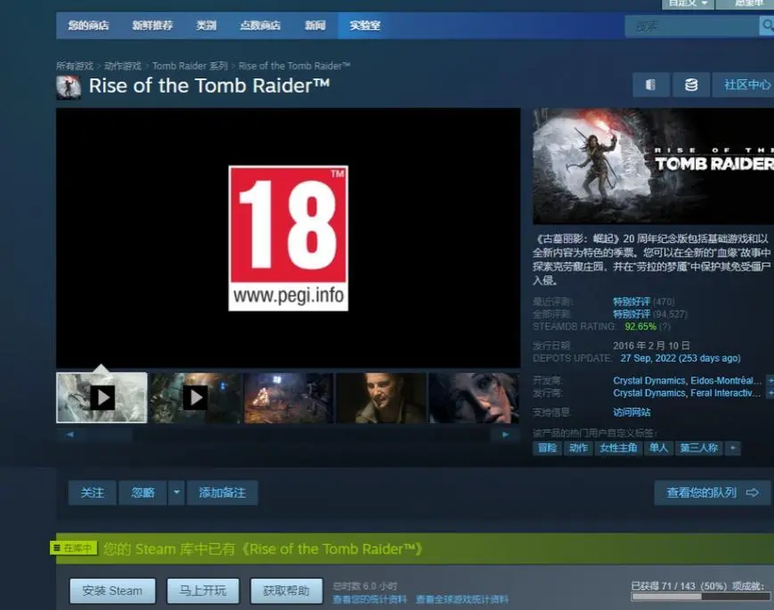Screen dimensions: 774x610
Task: Expand the dropdown arrow next to 忽略
Action: tap(176, 492)
